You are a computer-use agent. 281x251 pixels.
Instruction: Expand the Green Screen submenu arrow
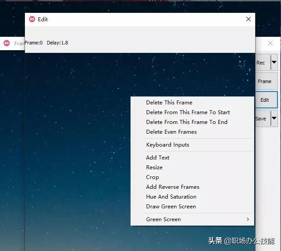click(x=248, y=219)
